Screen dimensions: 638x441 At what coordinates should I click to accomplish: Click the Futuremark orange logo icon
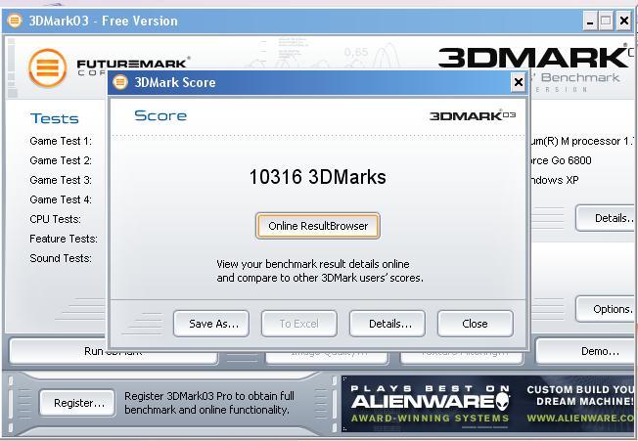(48, 67)
